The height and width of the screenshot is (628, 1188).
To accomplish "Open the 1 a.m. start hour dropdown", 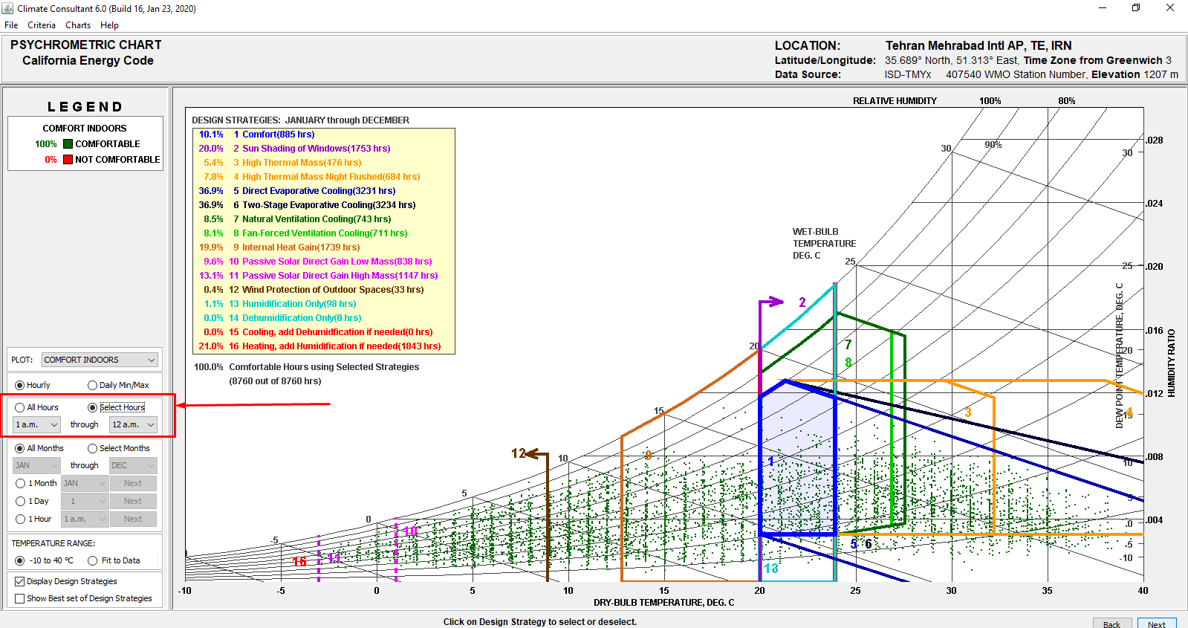I will click(36, 424).
